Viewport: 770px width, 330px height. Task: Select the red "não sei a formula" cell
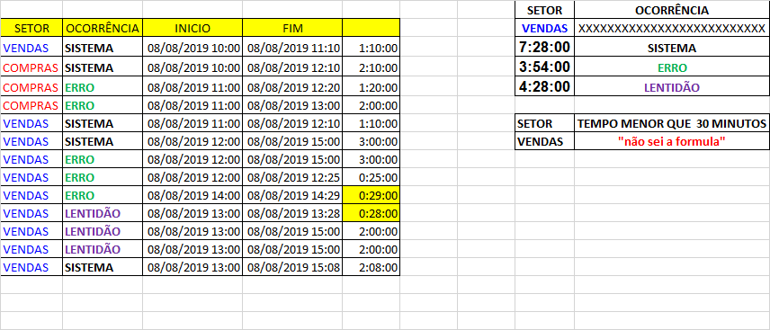coord(672,142)
